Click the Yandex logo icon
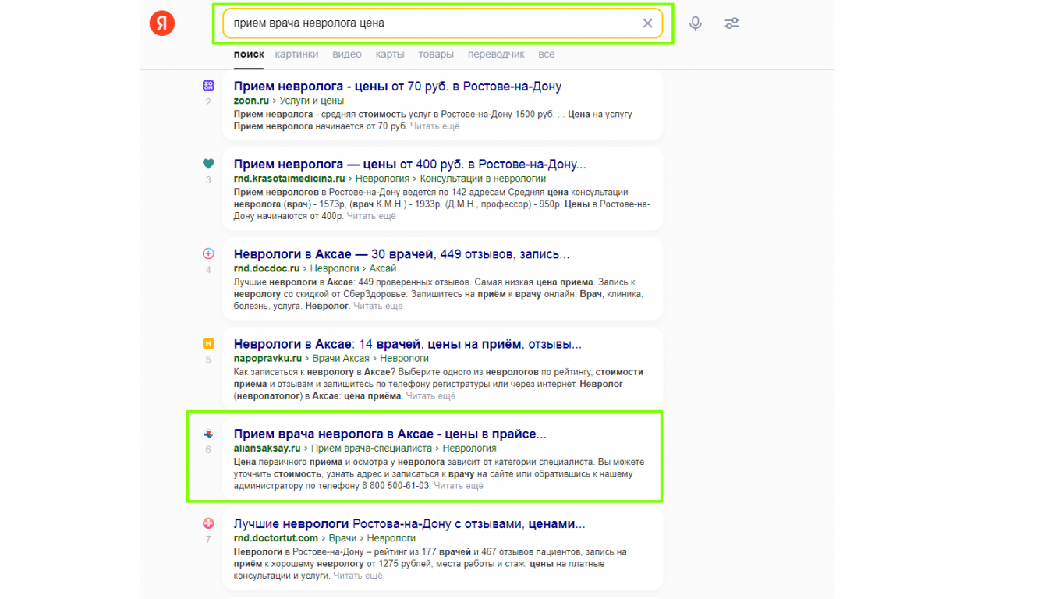1045x599 pixels. pyautogui.click(x=162, y=23)
